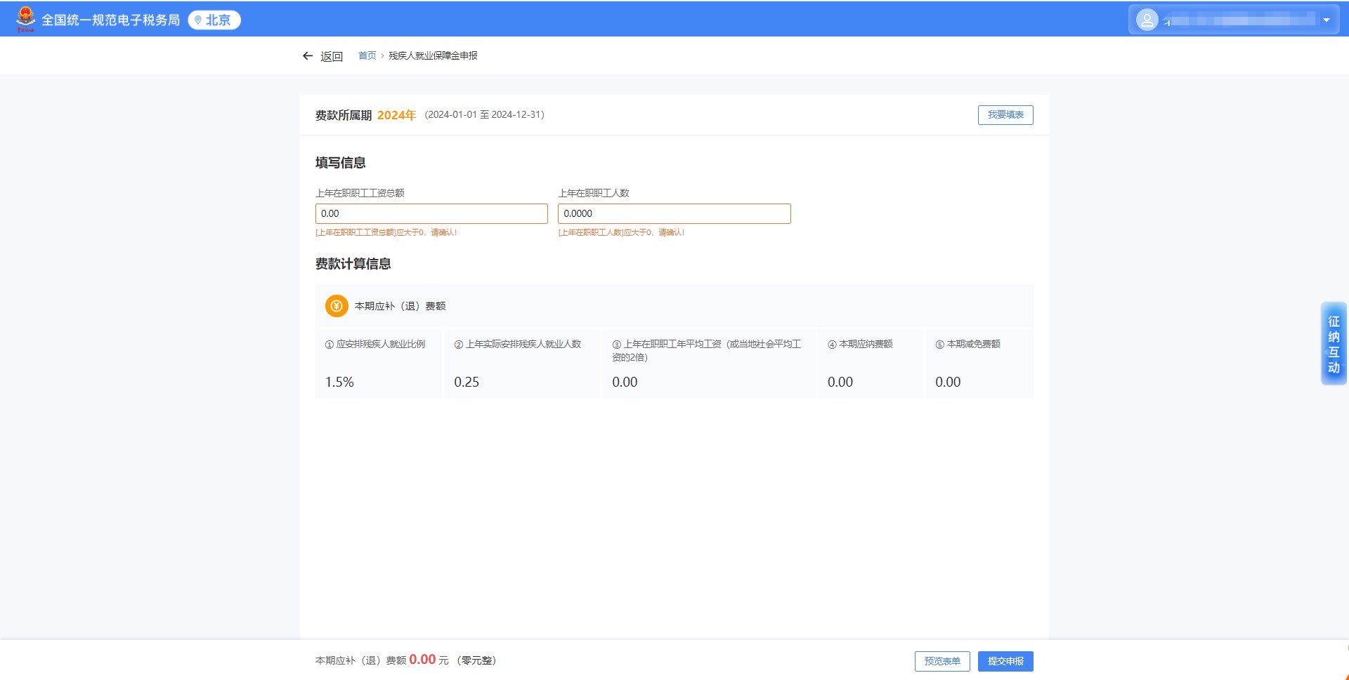Submit the form with 提交申报
This screenshot has width=1349, height=680.
tap(1005, 661)
